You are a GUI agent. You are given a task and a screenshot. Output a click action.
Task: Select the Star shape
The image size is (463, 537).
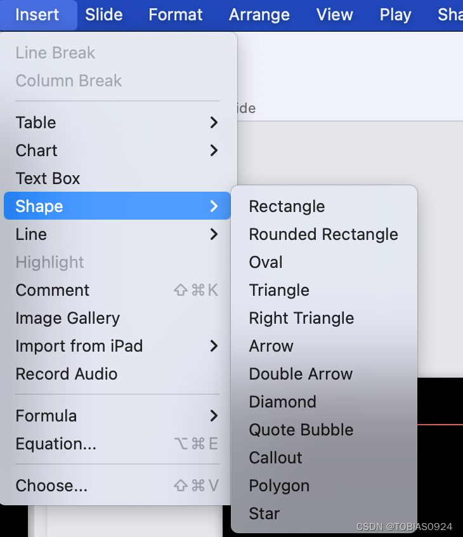click(x=264, y=514)
